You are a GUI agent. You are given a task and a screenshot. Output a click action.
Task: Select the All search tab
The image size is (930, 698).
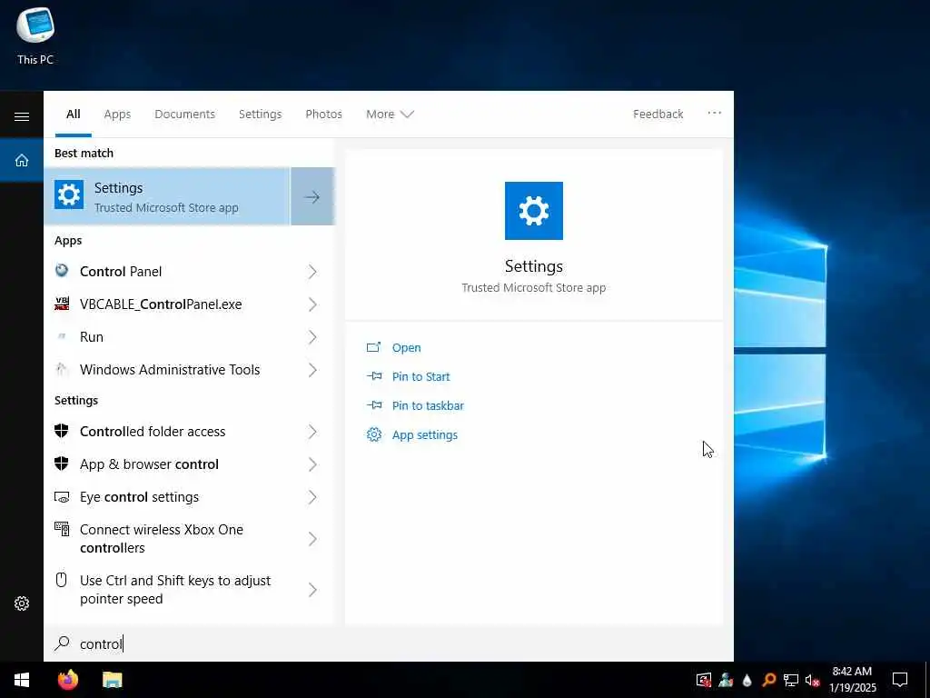[x=74, y=114]
